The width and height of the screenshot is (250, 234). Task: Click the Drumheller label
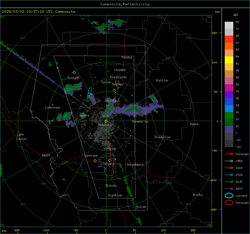(x=163, y=137)
